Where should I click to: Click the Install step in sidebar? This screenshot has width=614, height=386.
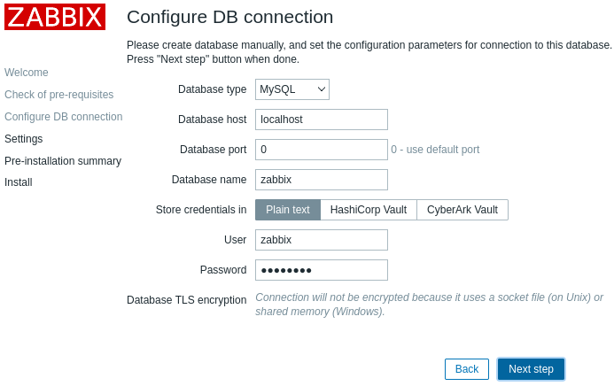click(19, 182)
